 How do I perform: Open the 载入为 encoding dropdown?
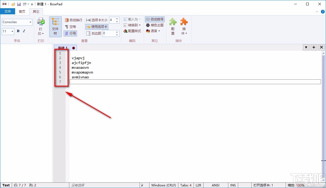(132, 19)
